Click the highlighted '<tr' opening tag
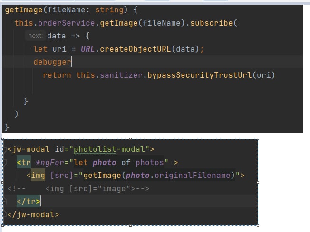Image resolution: width=310 pixels, height=232 pixels. tap(24, 163)
